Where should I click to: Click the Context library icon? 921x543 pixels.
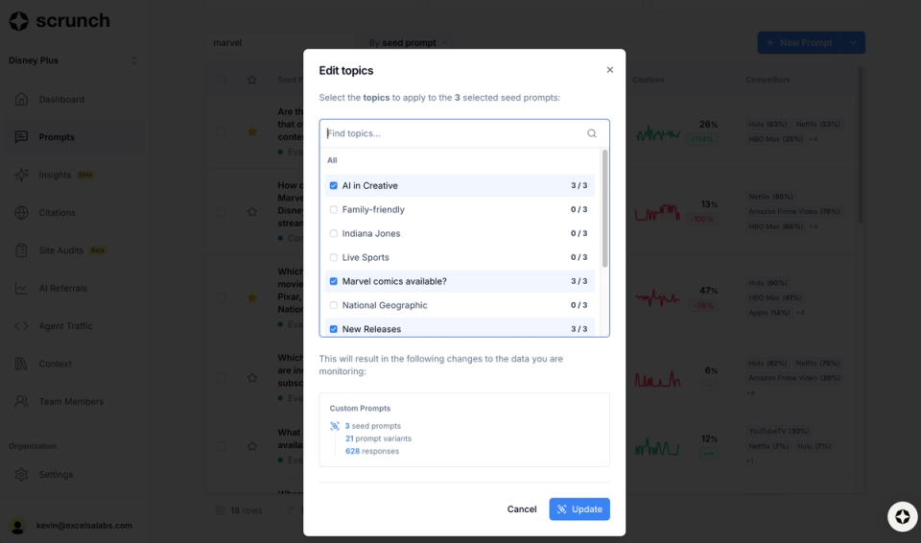pos(21,364)
